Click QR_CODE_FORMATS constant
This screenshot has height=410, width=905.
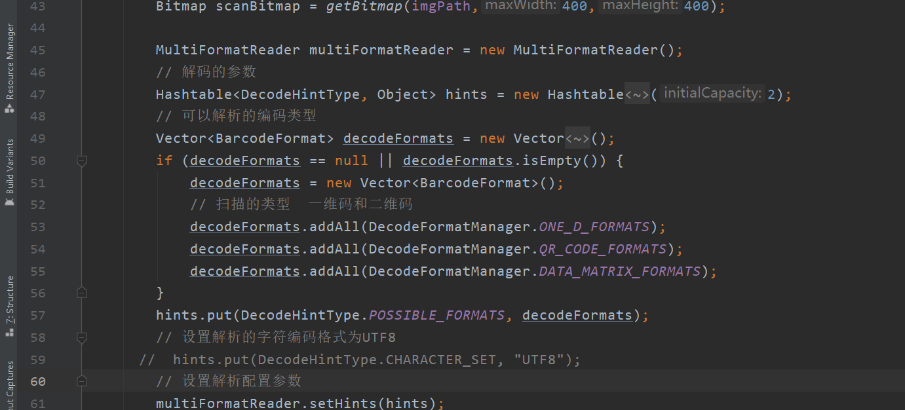pyautogui.click(x=602, y=249)
